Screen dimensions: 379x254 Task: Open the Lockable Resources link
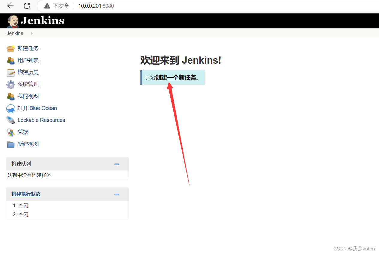41,120
